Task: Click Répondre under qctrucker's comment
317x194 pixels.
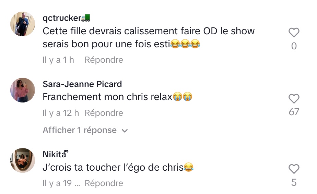Action: [104, 60]
